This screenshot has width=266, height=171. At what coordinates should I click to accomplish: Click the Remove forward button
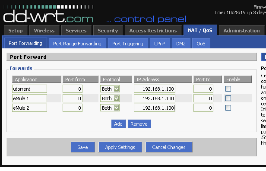point(139,124)
